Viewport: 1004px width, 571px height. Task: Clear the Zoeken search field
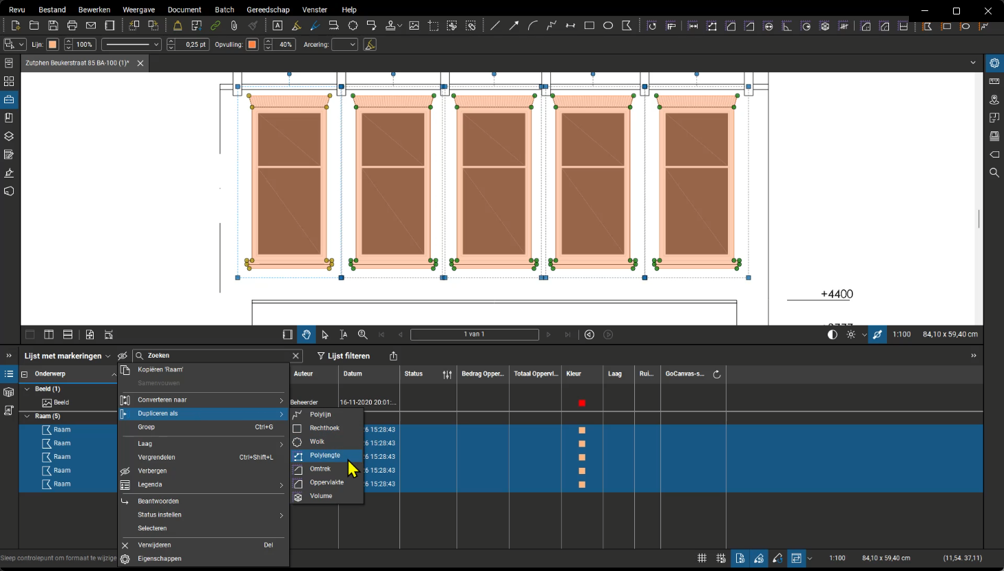(x=295, y=356)
